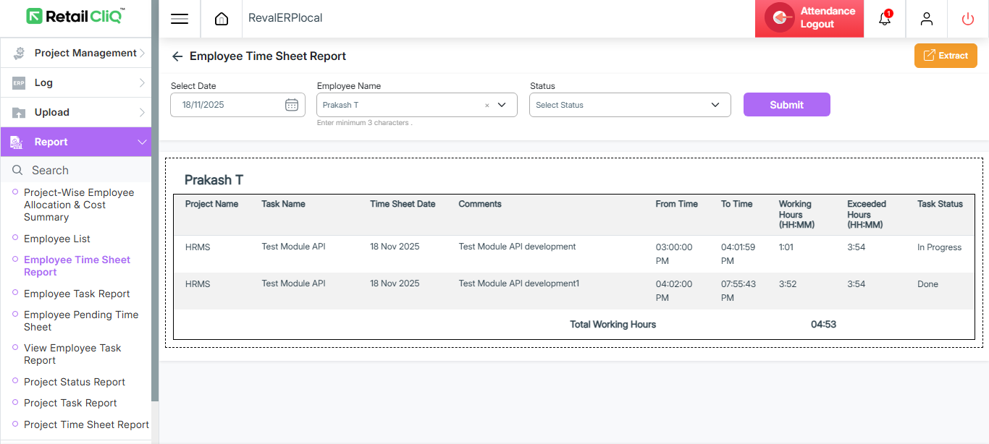Expand the Employee Name dropdown arrow

502,105
